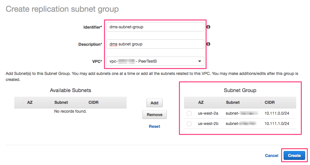Check the us-west-2b subnet checkbox
This screenshot has width=310, height=165.
[x=189, y=124]
